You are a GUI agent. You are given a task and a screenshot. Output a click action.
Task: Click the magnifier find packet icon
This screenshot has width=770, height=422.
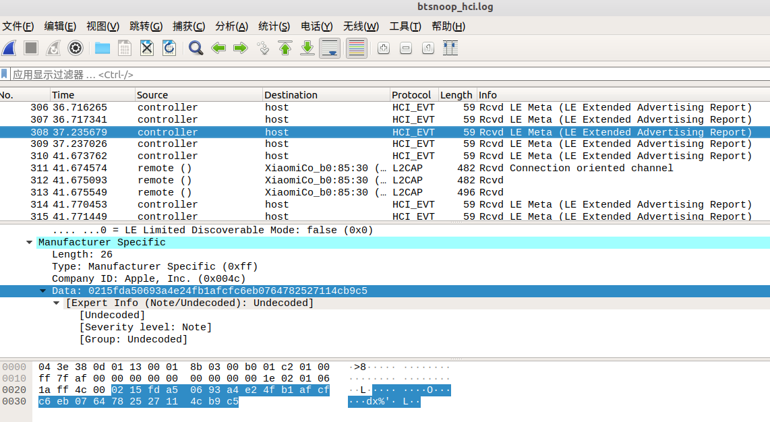pyautogui.click(x=196, y=48)
